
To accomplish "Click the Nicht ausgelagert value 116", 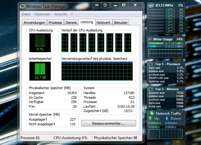I will (x=73, y=124).
